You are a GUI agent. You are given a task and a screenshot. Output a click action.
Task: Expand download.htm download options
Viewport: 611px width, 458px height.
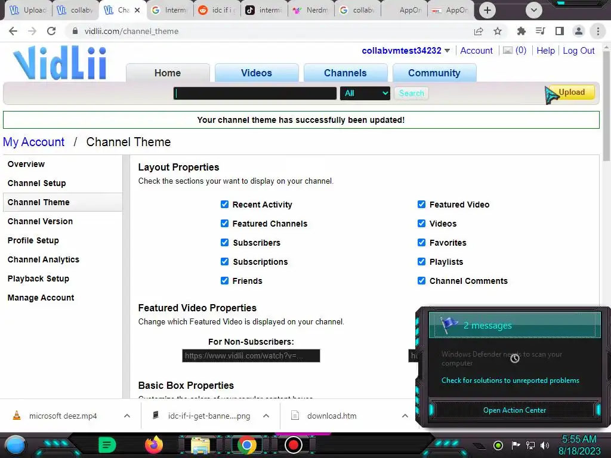pos(405,416)
